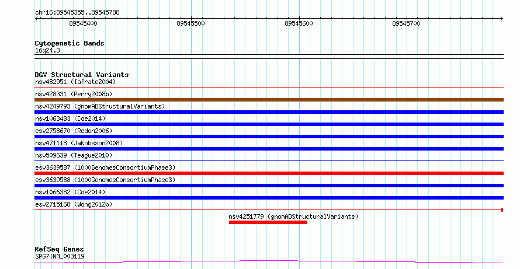Open variant nsv1066382 (Coe2014) label
520x269 pixels.
pos(70,192)
